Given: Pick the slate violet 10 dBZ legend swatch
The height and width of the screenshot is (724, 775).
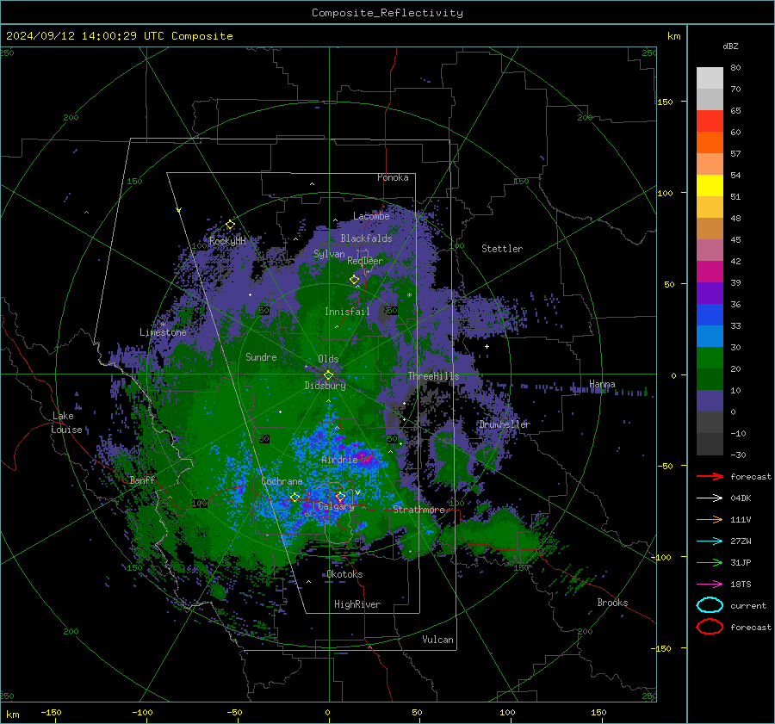Looking at the screenshot, I should (710, 400).
